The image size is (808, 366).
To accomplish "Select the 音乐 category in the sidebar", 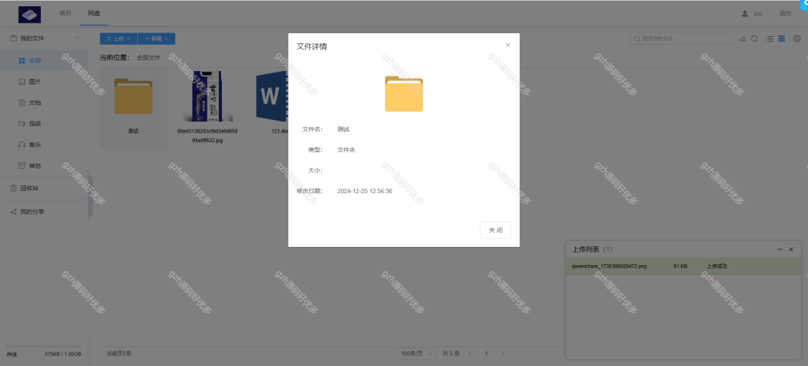I will pyautogui.click(x=44, y=145).
